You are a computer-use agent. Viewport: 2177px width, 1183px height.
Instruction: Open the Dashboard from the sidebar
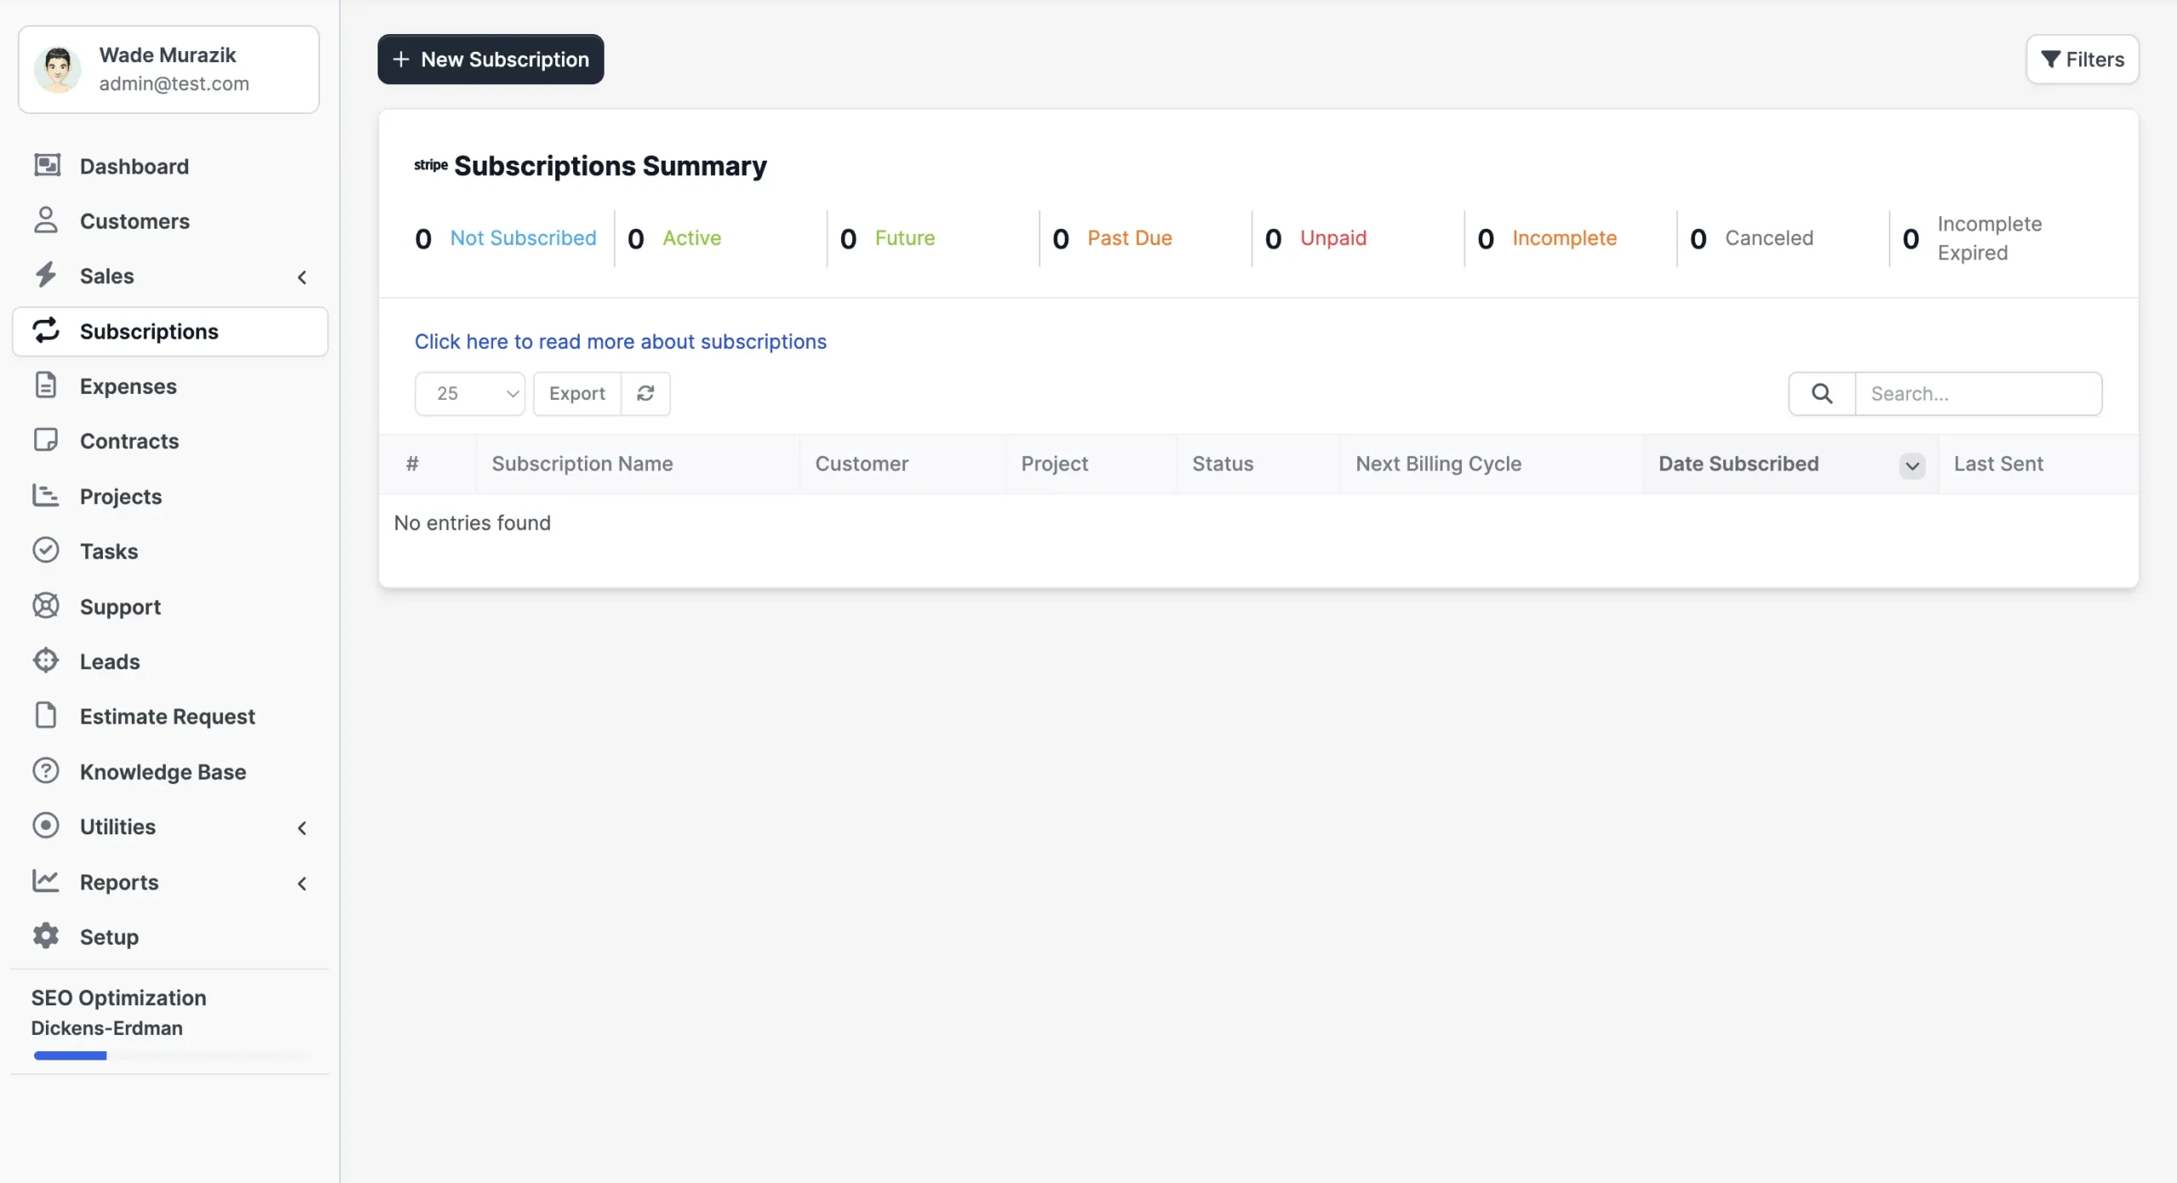point(134,166)
